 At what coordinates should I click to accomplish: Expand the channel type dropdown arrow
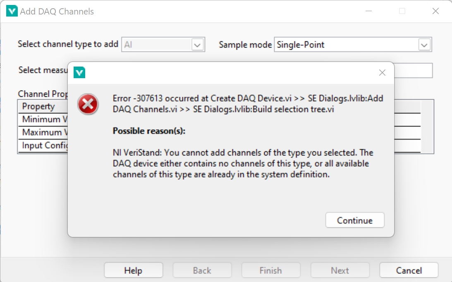click(197, 45)
